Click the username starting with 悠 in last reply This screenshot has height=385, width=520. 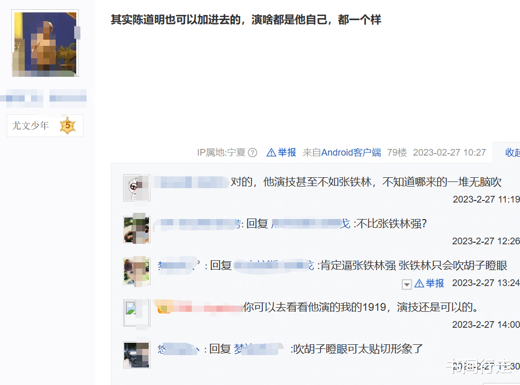pyautogui.click(x=178, y=349)
